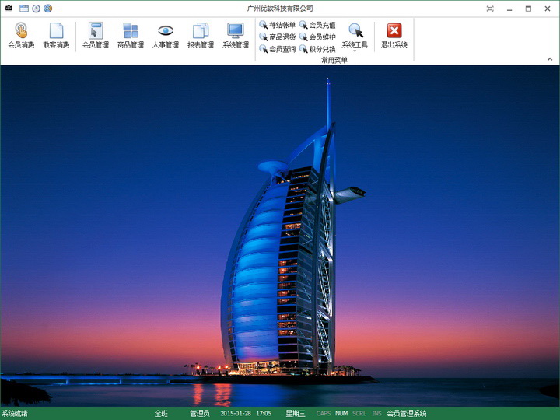
Task: Open 报表管理 report management
Action: pyautogui.click(x=201, y=35)
